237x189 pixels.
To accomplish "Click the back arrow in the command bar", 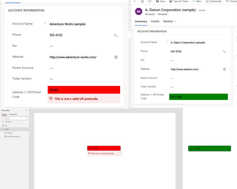I will [135, 1].
